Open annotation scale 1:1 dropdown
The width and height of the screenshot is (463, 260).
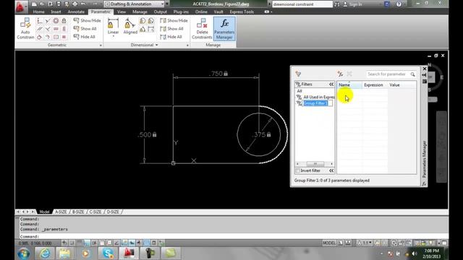[x=365, y=243]
